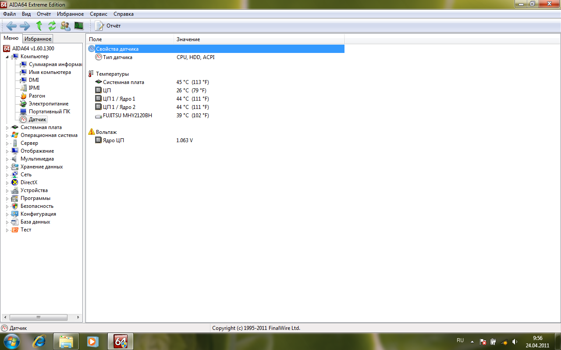561x350 pixels.
Task: Click the Back navigation arrow
Action: tap(12, 26)
